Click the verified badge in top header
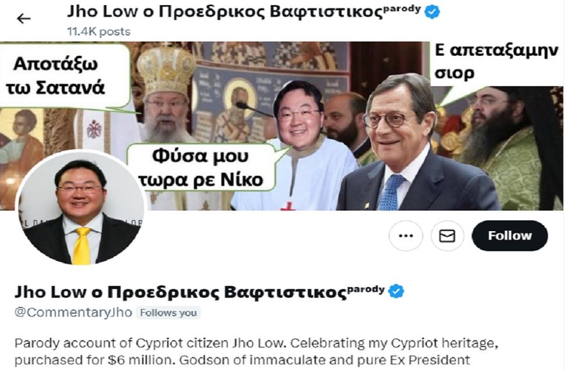Image resolution: width=569 pixels, height=370 pixels. 432,12
